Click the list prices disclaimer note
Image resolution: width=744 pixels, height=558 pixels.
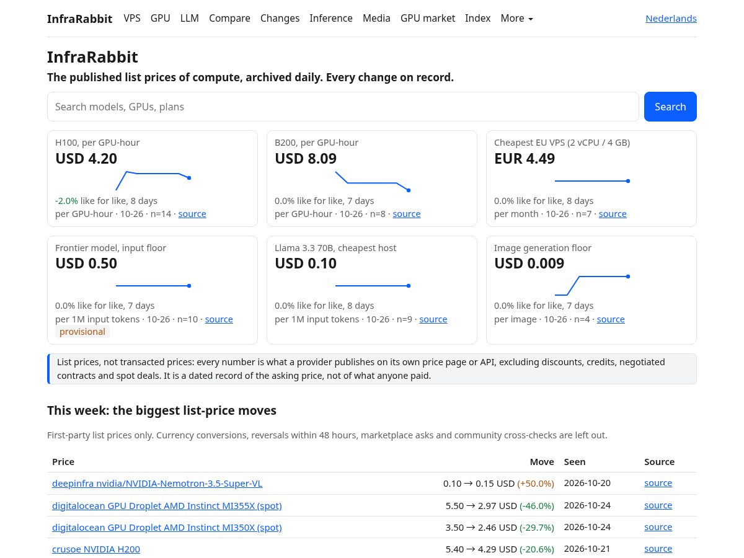(x=372, y=369)
